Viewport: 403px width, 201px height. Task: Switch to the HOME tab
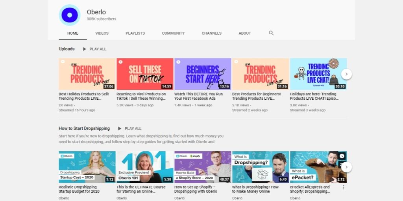[x=73, y=33]
